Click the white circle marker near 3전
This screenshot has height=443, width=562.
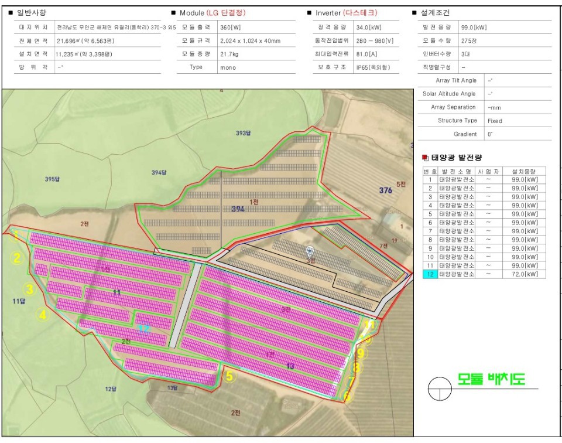(x=310, y=250)
